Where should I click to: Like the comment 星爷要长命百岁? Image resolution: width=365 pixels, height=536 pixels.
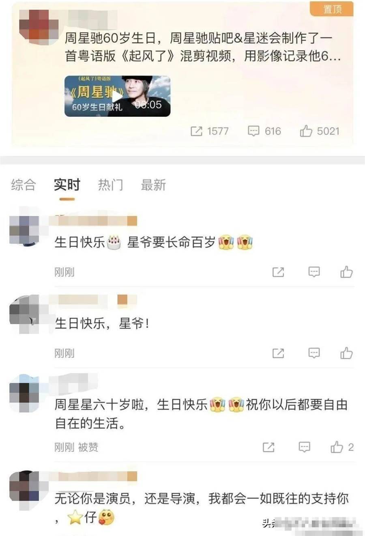(x=346, y=272)
